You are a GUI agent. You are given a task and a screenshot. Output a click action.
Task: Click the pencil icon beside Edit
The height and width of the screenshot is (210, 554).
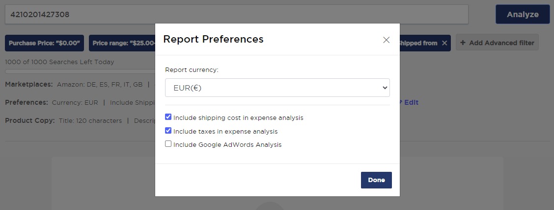(401, 102)
